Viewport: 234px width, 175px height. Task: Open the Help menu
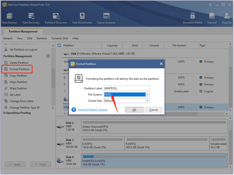click(75, 38)
